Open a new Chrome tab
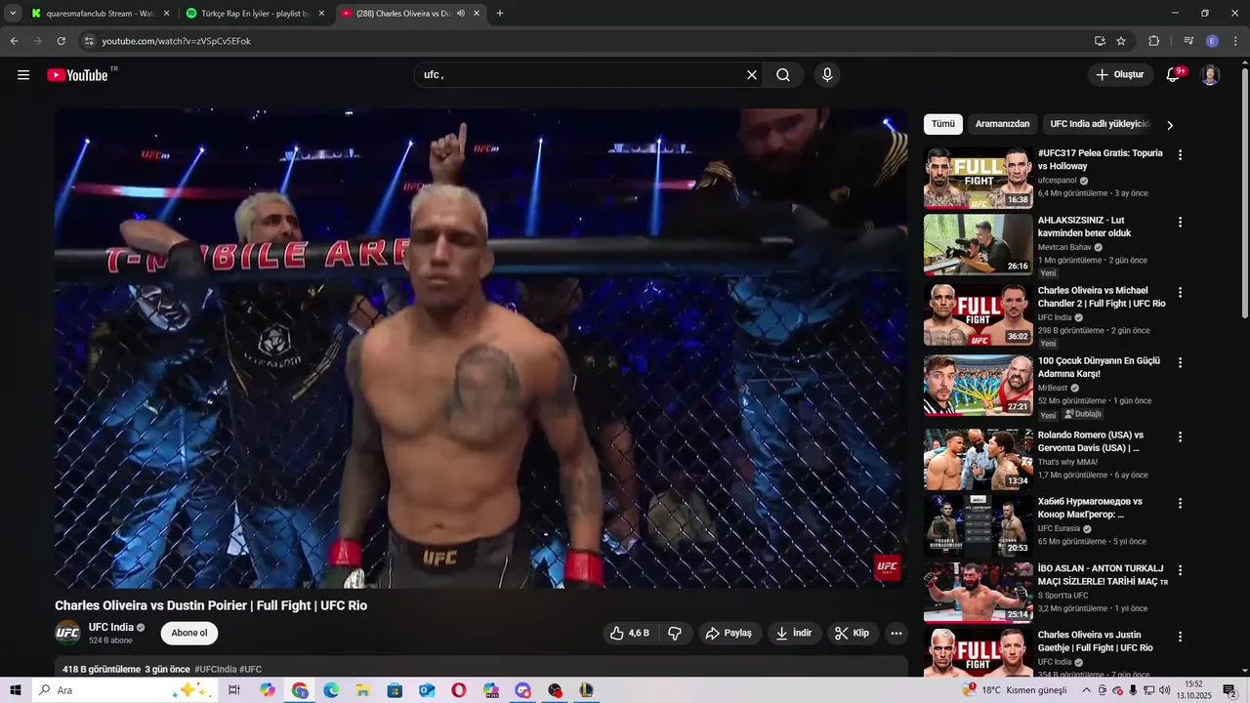 (x=500, y=14)
